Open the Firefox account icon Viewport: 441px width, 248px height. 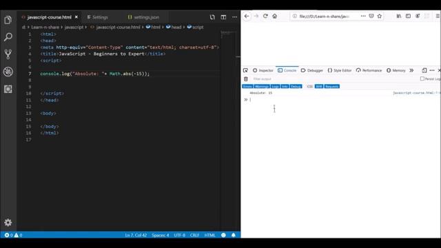tap(418, 17)
